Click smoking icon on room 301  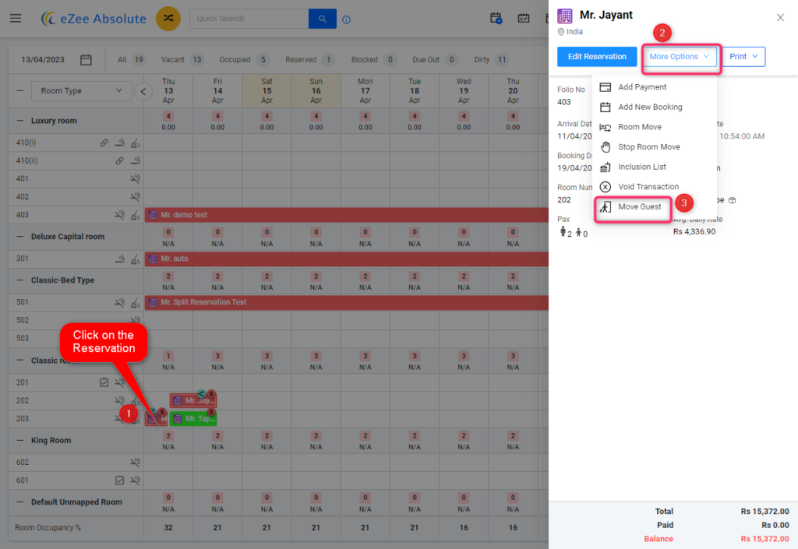click(x=119, y=259)
